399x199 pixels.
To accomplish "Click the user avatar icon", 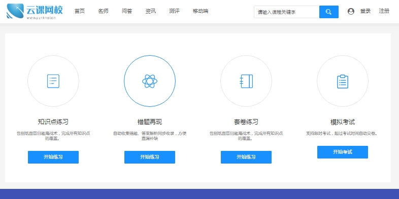I will [351, 12].
